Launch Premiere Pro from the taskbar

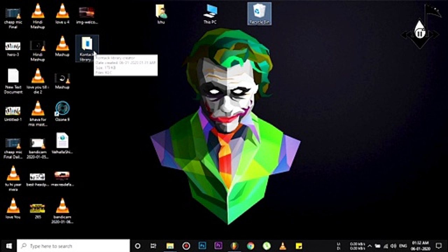[218, 246]
